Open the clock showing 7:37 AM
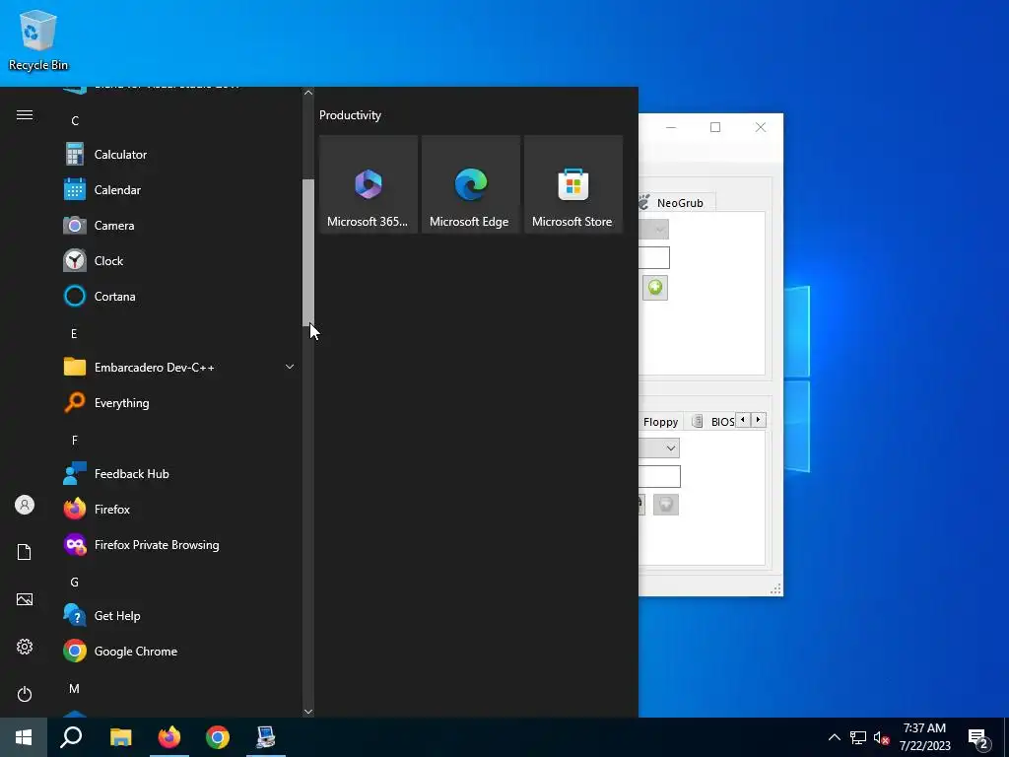Viewport: 1009px width, 757px height. click(x=924, y=737)
